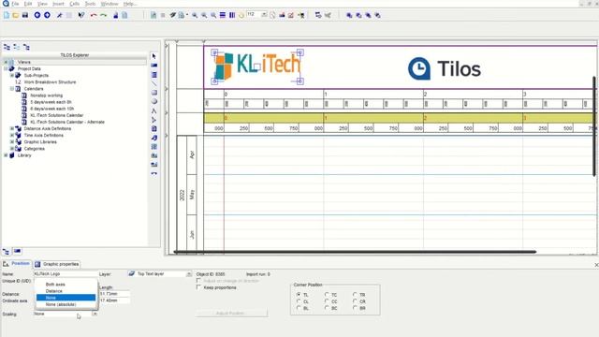Select the KL iTech logo image

pos(257,66)
